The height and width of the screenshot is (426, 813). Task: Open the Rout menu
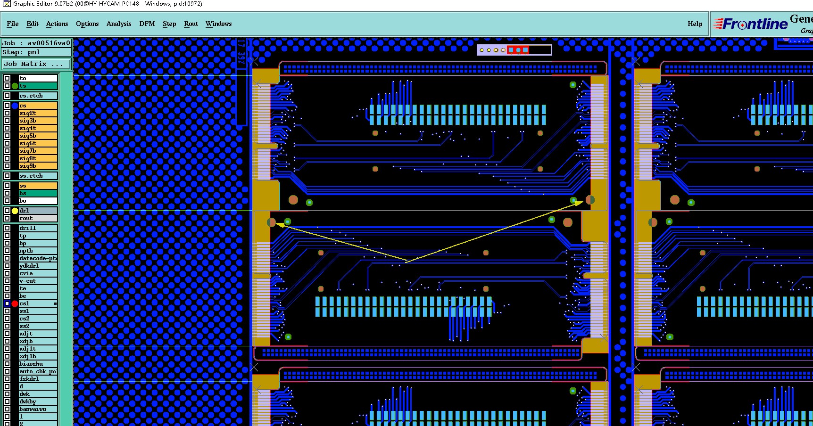[x=191, y=24]
